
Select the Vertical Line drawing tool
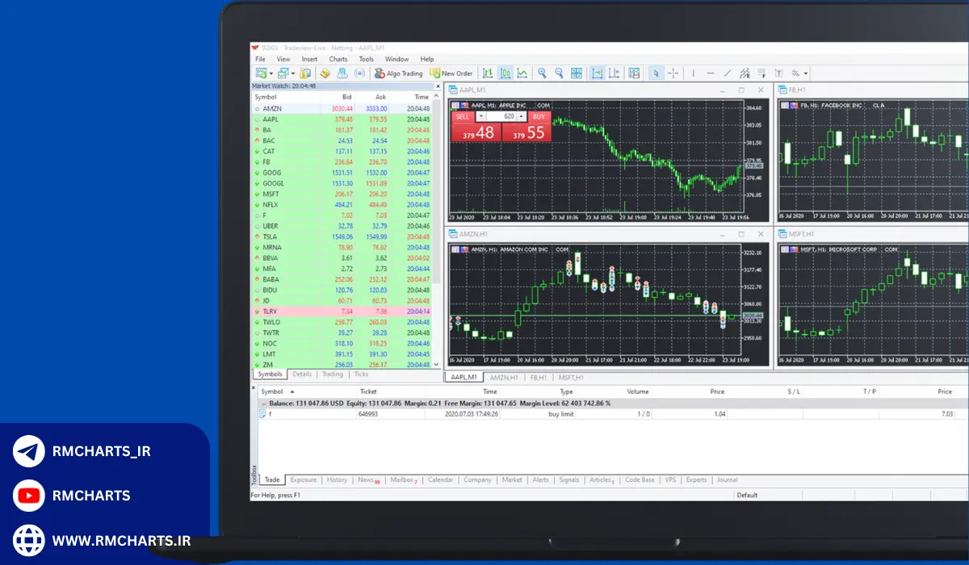coord(694,73)
